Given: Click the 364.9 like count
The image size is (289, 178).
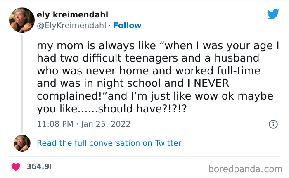Looking at the screenshot, I should 39,166.
